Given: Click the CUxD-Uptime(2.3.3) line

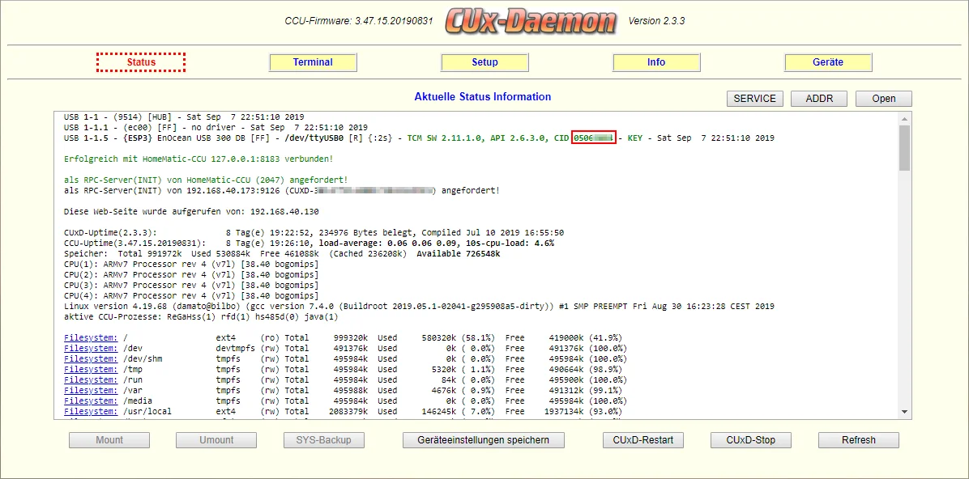Looking at the screenshot, I should point(314,233).
